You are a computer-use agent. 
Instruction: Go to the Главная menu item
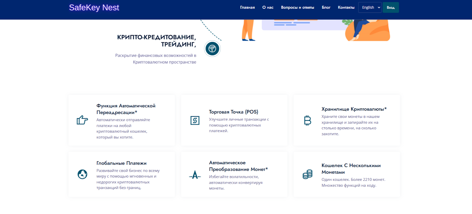tap(247, 7)
